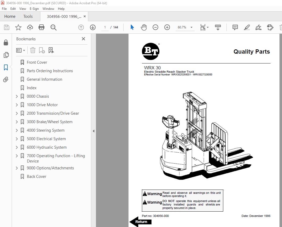Select the Hand pan tool
Viewport: 282px width, 227px height.
tap(144, 27)
